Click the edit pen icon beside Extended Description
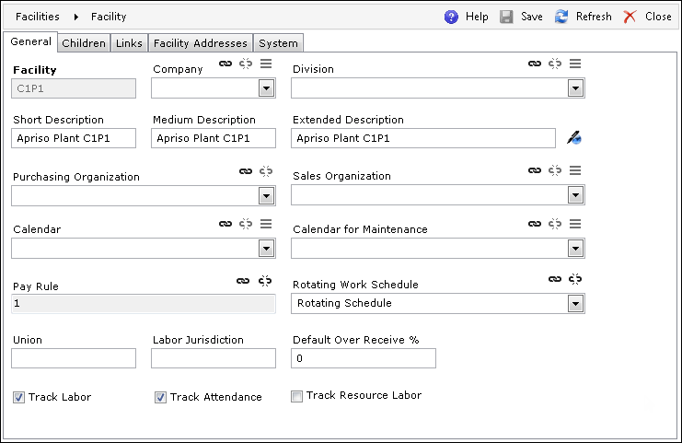The width and height of the screenshot is (682, 443). click(x=573, y=137)
